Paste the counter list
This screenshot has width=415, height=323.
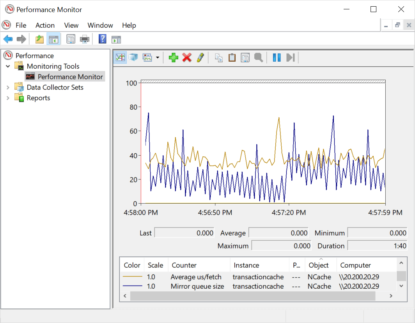click(x=232, y=57)
